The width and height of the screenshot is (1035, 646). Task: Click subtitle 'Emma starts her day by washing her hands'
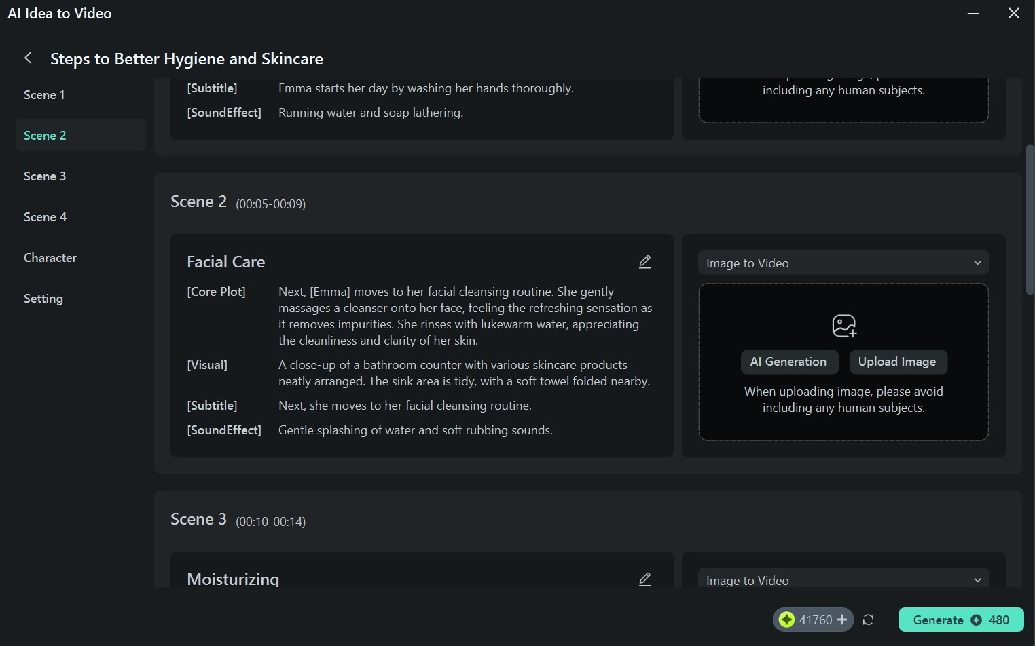click(426, 88)
